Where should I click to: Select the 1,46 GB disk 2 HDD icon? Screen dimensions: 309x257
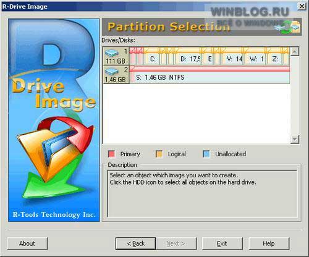click(x=116, y=75)
